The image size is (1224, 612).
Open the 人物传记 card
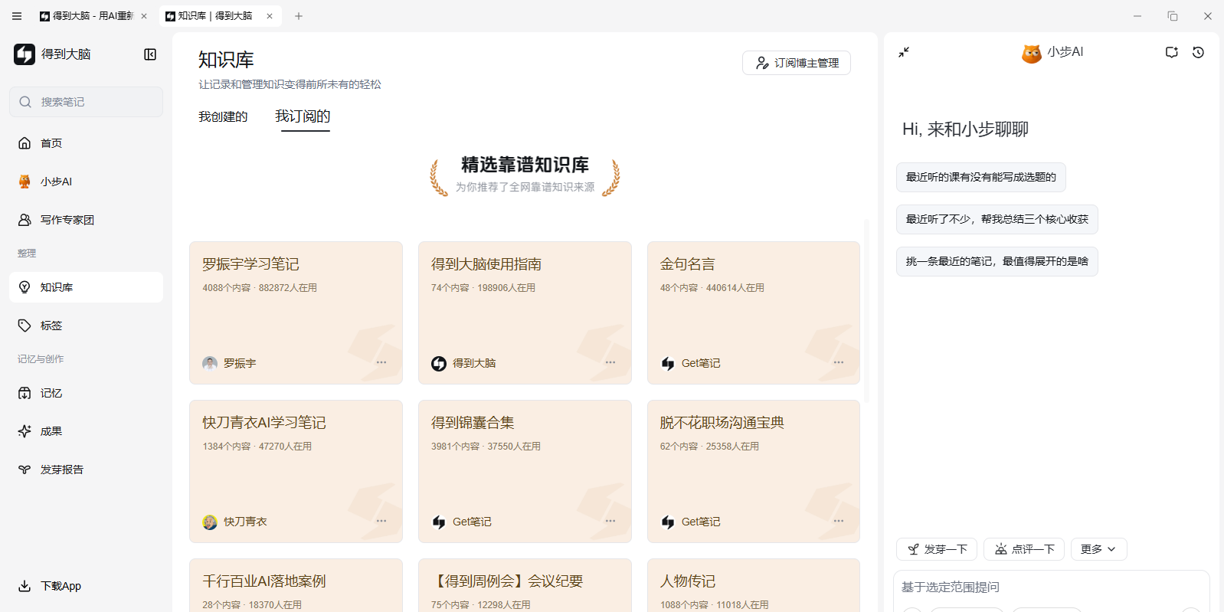(x=754, y=585)
